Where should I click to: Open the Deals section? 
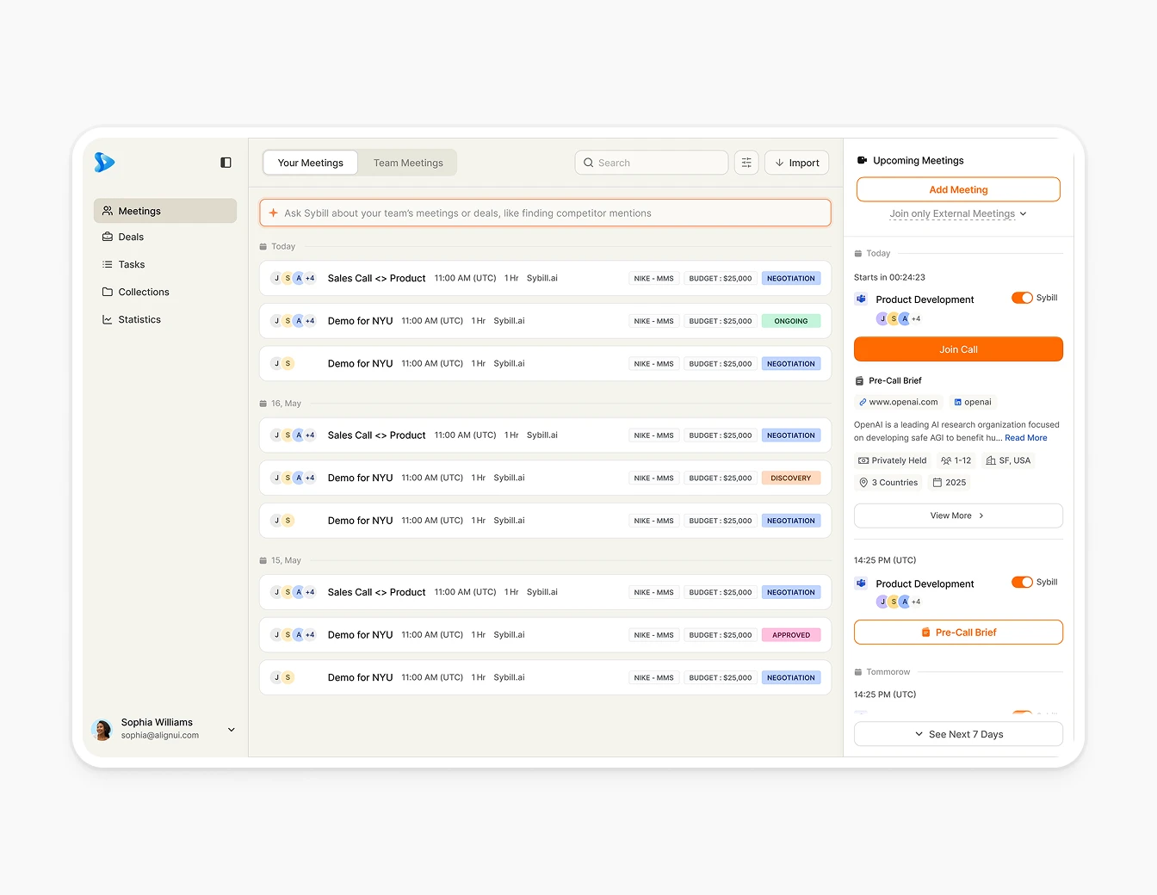(x=131, y=237)
